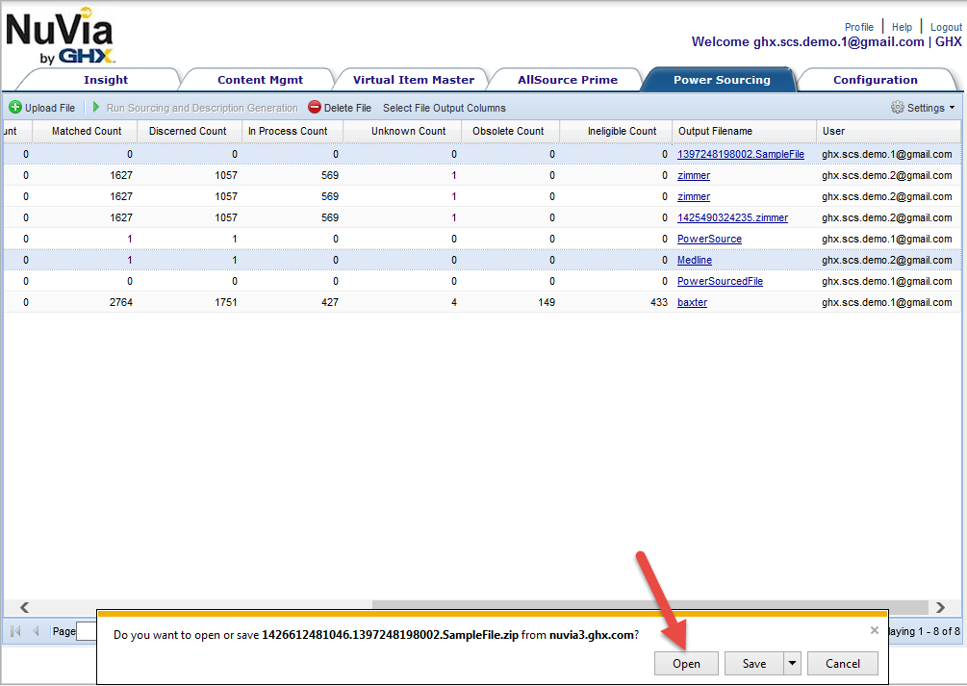Switch to the Configuration tab
Image resolution: width=967 pixels, height=686 pixels.
(x=875, y=80)
